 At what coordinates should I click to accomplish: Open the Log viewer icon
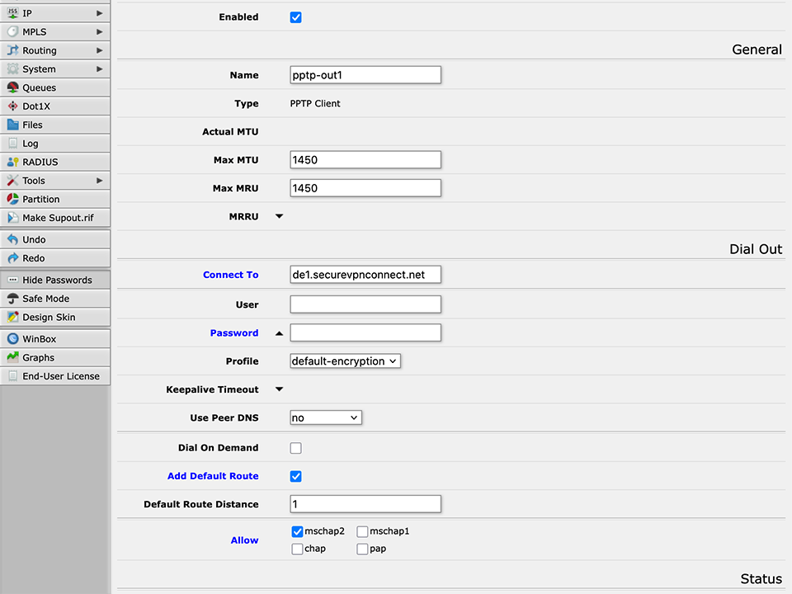(11, 143)
